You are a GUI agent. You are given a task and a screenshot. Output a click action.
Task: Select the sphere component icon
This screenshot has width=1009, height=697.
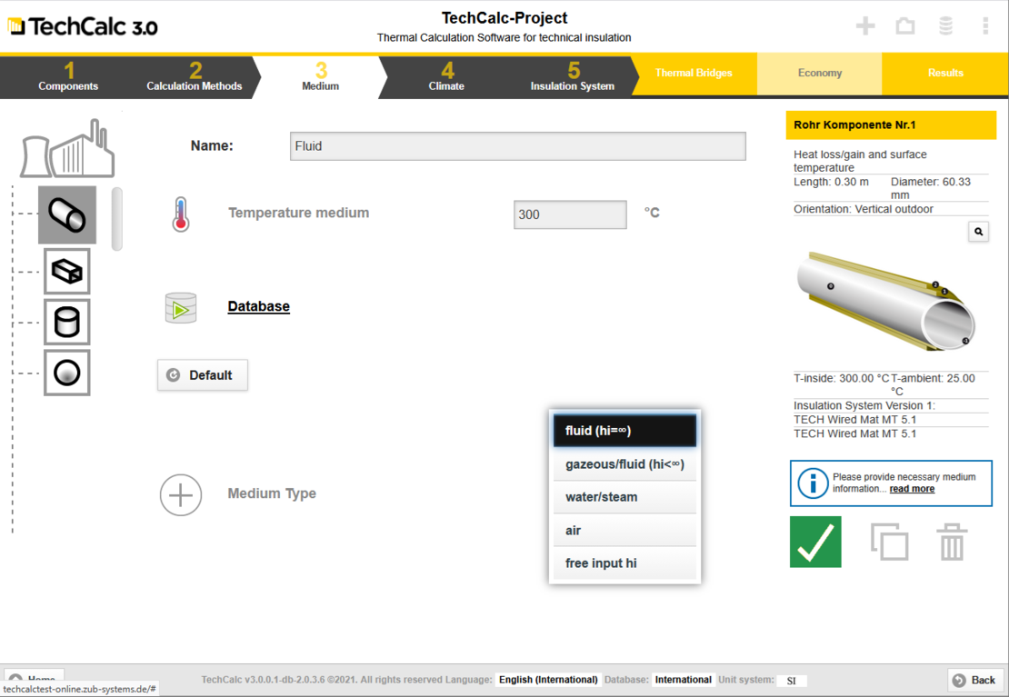coord(67,373)
